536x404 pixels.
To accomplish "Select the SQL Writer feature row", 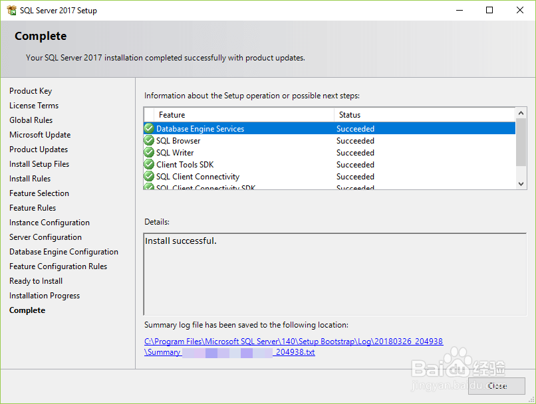I will point(330,152).
